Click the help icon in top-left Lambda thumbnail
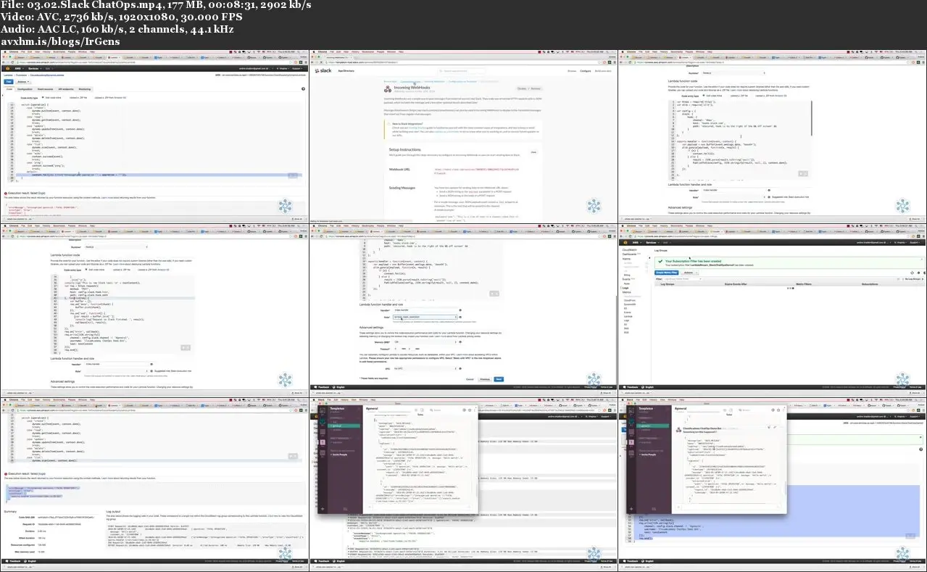927x572 pixels. click(x=303, y=88)
